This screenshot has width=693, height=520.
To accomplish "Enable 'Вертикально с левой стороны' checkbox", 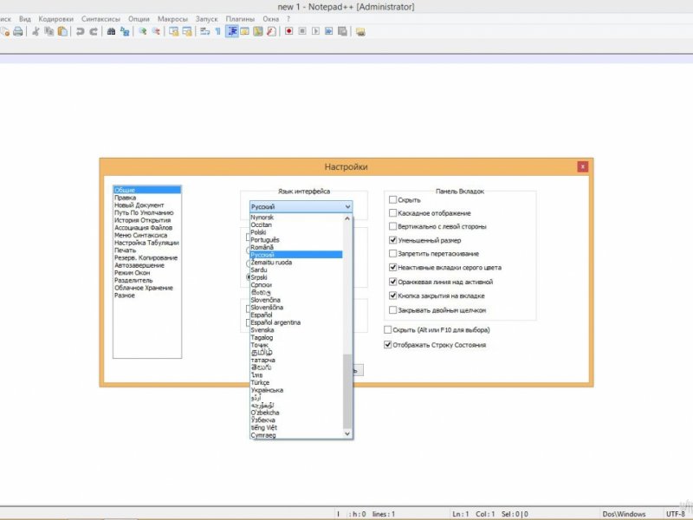I will 392,226.
